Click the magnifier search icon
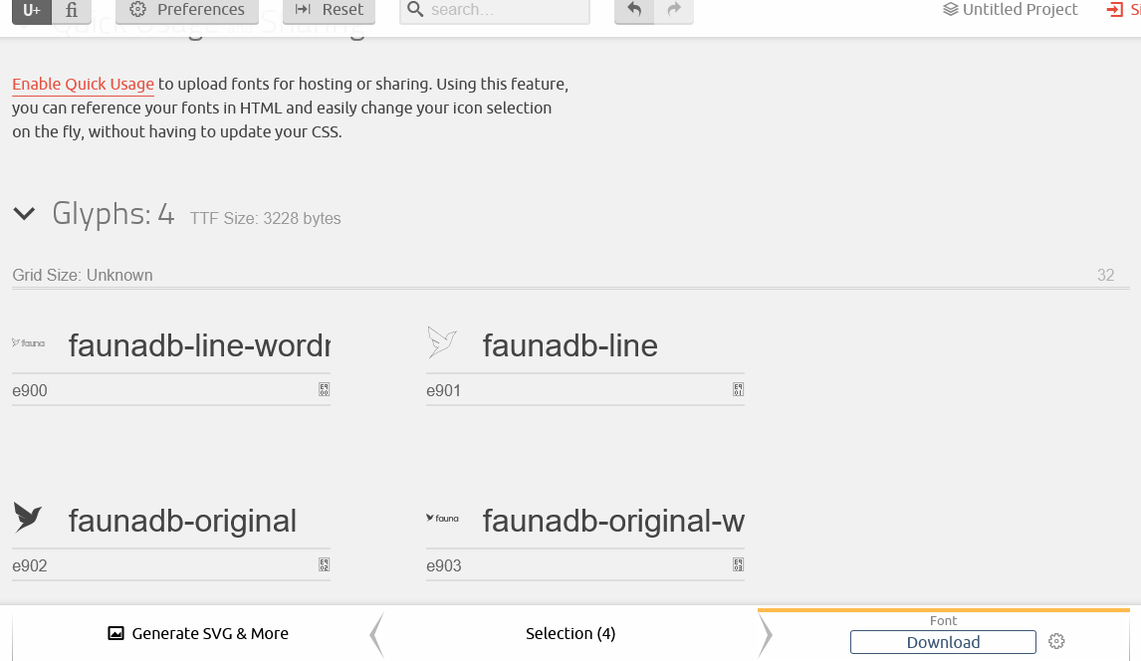1141x661 pixels. 415,9
